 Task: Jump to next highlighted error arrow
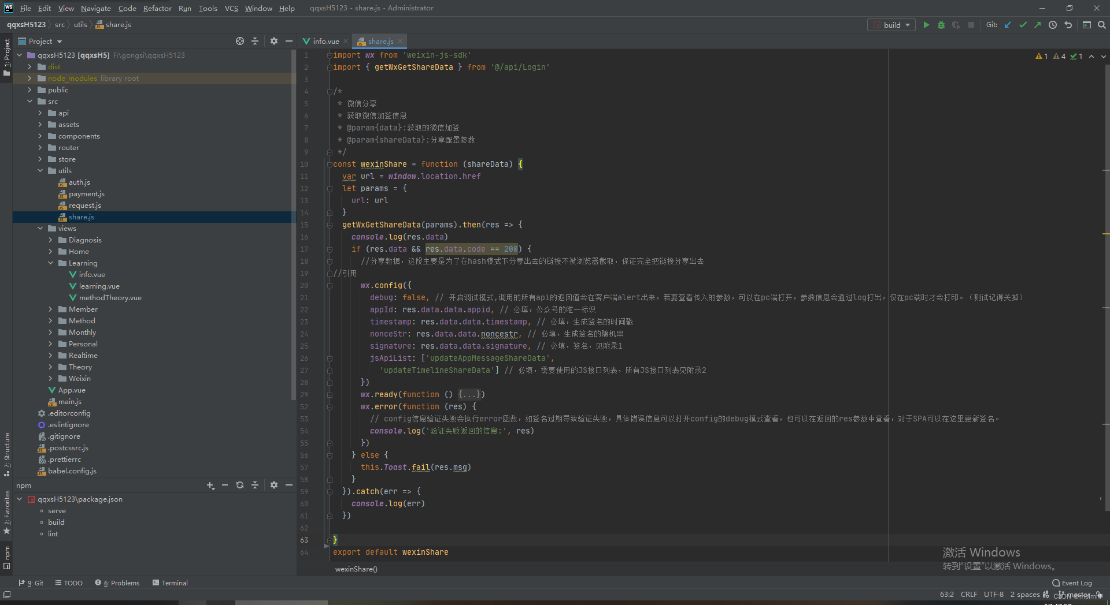pos(1104,56)
